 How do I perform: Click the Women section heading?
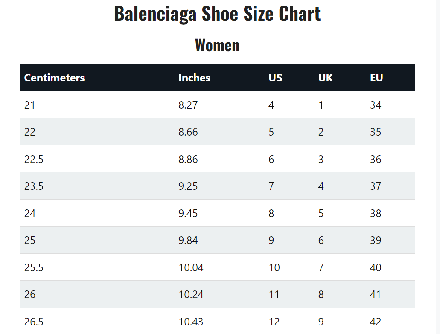[x=217, y=45]
